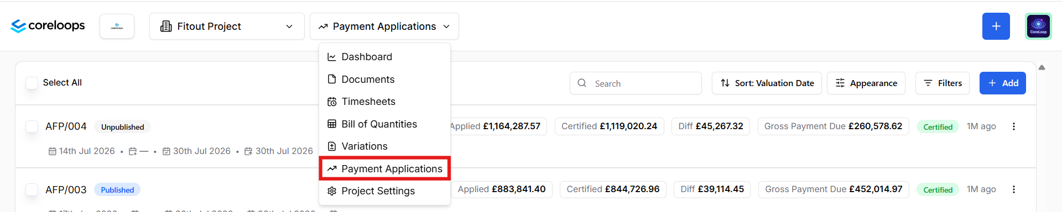The image size is (1062, 212).
Task: Check the AFP/004 row checkbox
Action: 32,126
